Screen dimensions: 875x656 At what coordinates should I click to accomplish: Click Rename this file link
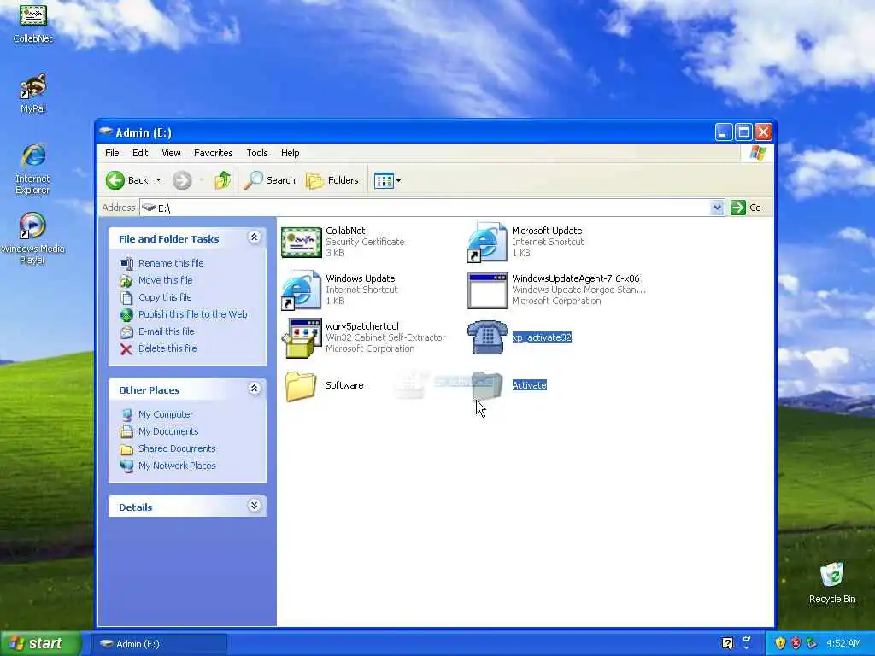[x=171, y=263]
